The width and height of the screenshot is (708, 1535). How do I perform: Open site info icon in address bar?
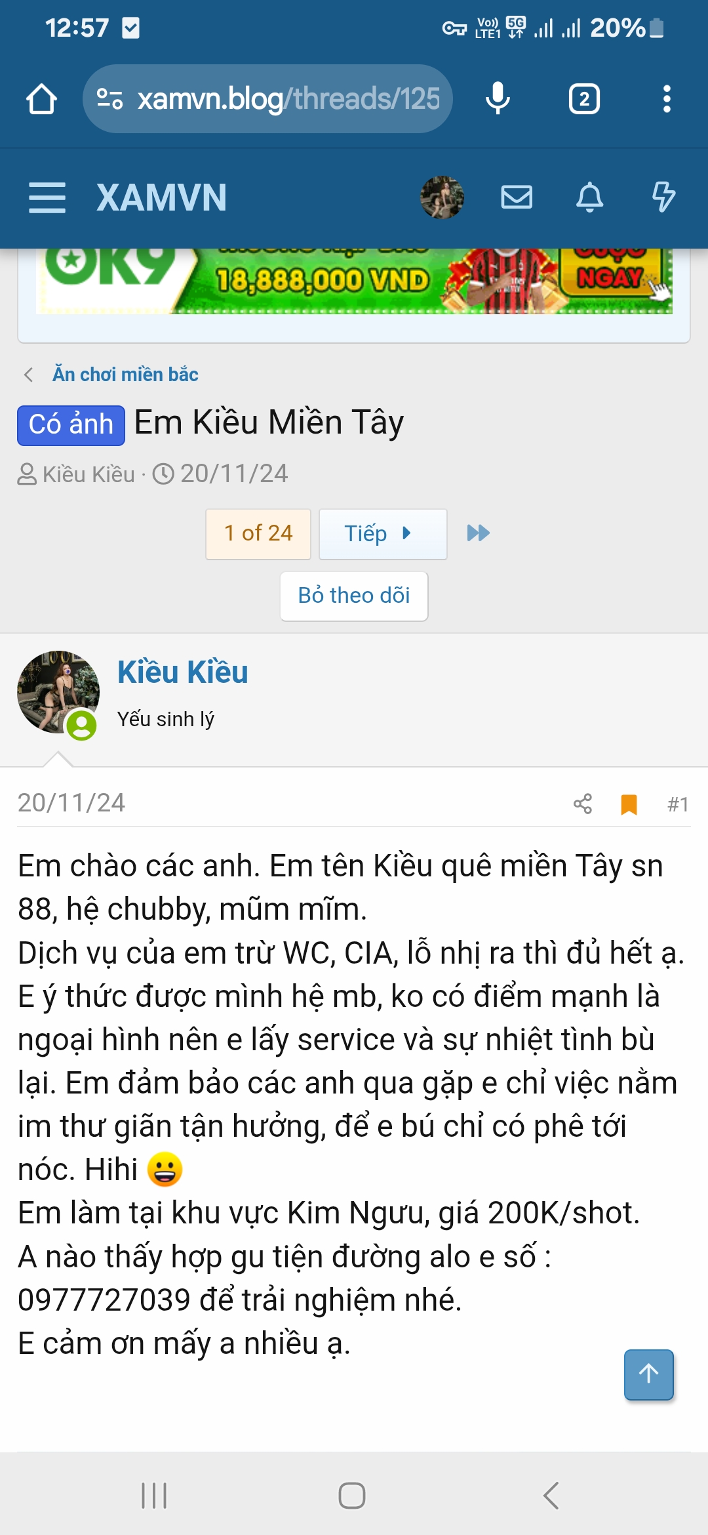[109, 99]
